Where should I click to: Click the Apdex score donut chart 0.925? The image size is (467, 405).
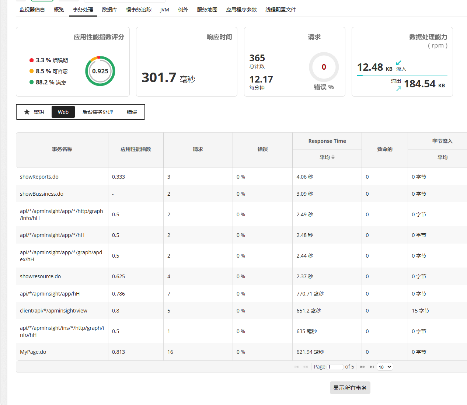click(100, 71)
